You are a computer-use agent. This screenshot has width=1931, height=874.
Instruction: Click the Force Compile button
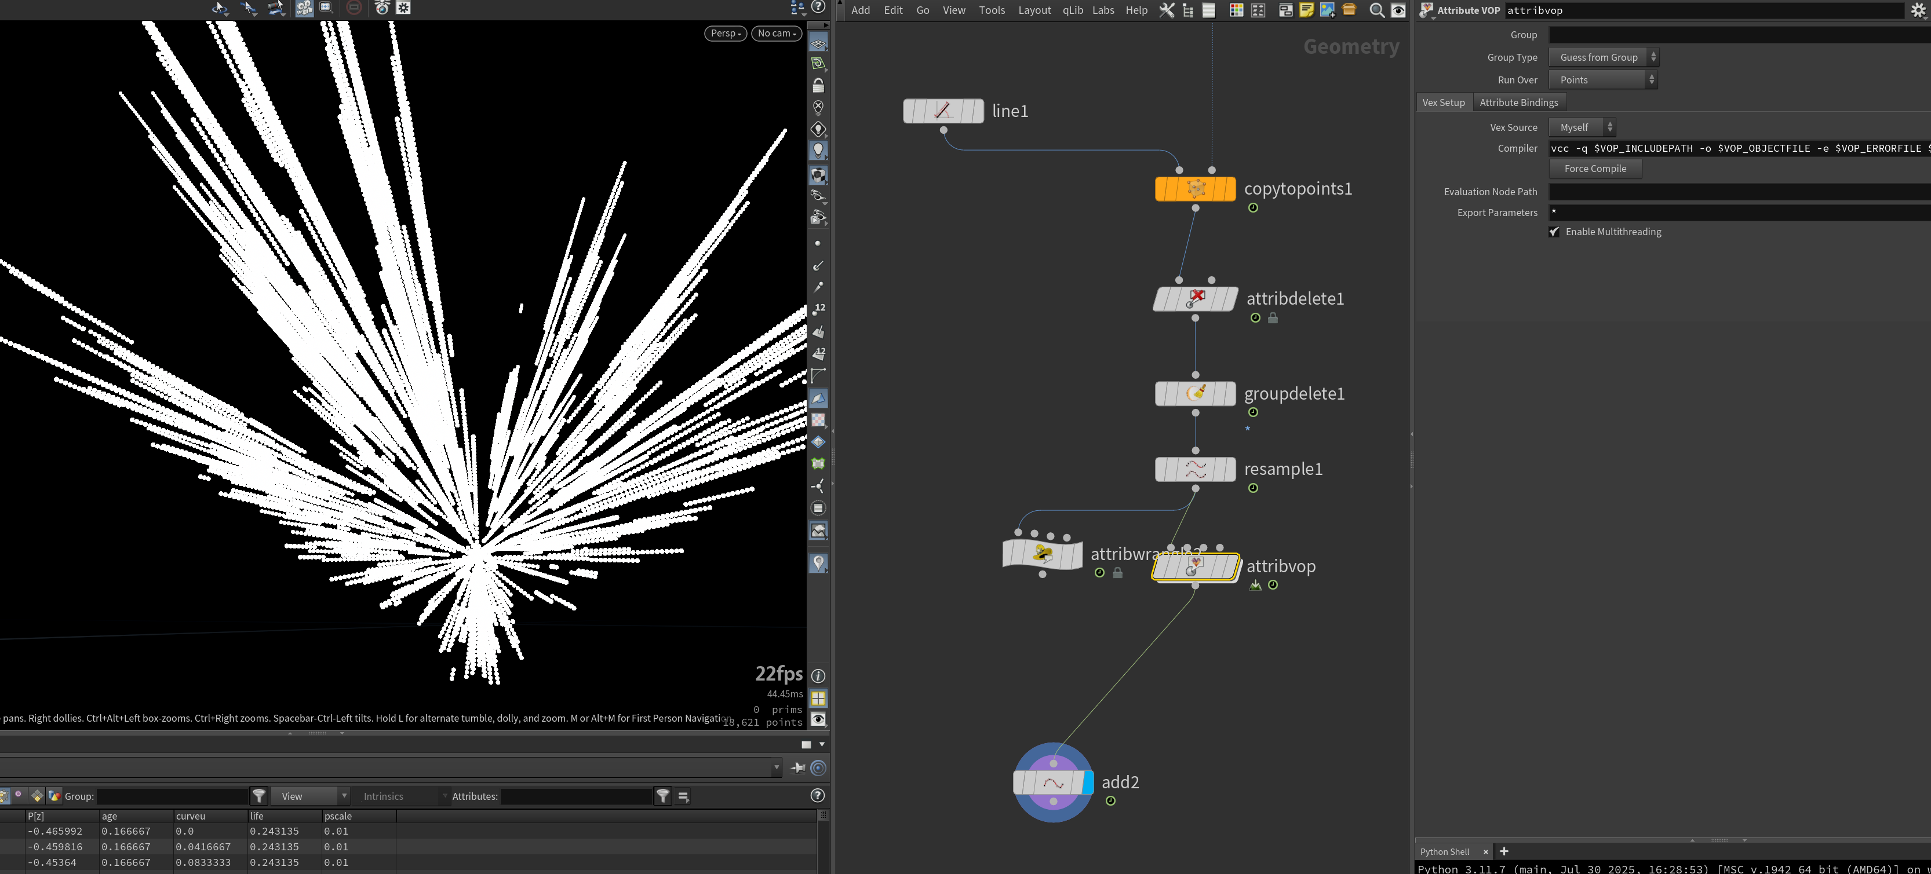tap(1594, 169)
